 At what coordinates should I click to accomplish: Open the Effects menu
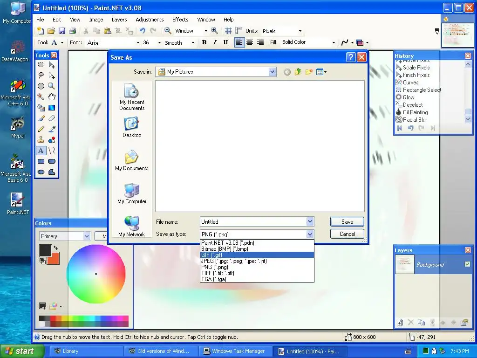[180, 20]
